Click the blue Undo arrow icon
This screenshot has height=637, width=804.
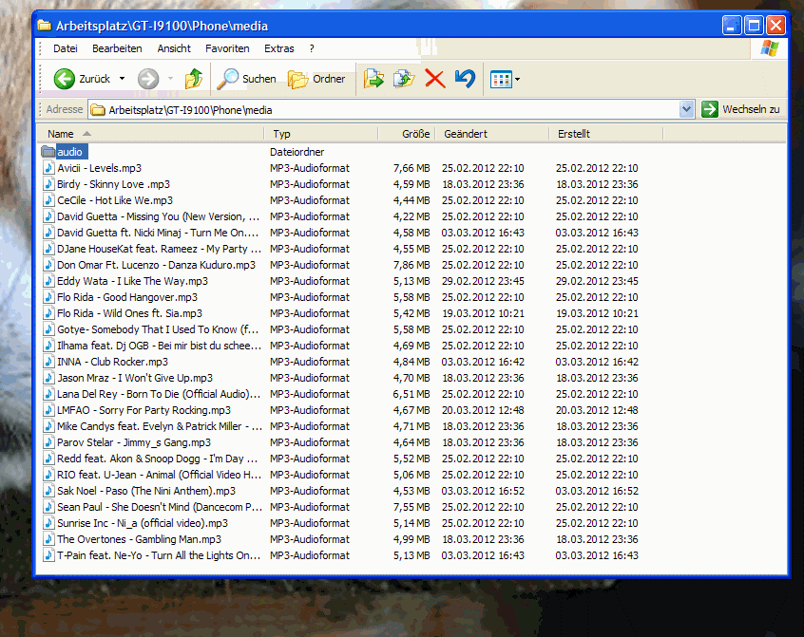[x=465, y=79]
